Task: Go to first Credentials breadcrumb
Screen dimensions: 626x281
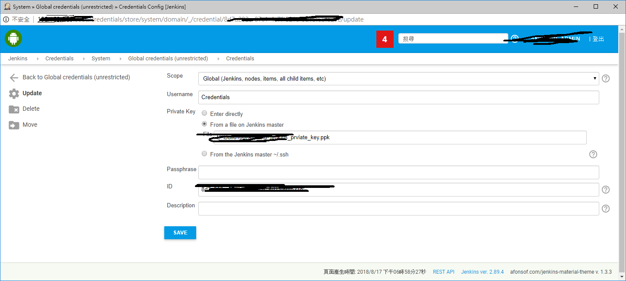Action: coord(59,59)
